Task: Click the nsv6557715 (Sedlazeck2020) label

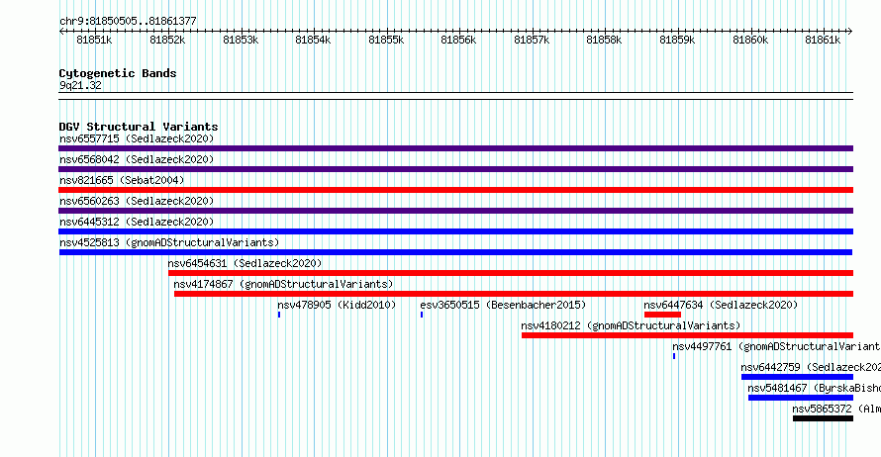Action: (x=137, y=138)
